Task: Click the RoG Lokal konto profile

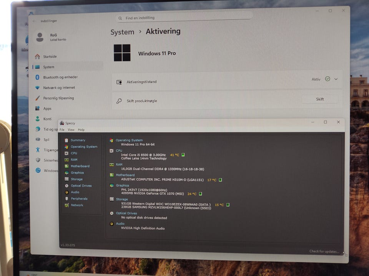Action: coord(52,37)
